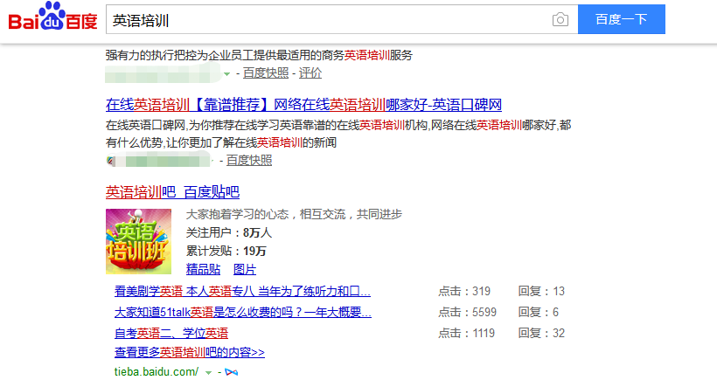Open post 看美剧学英语 本人英语专八

click(x=242, y=292)
